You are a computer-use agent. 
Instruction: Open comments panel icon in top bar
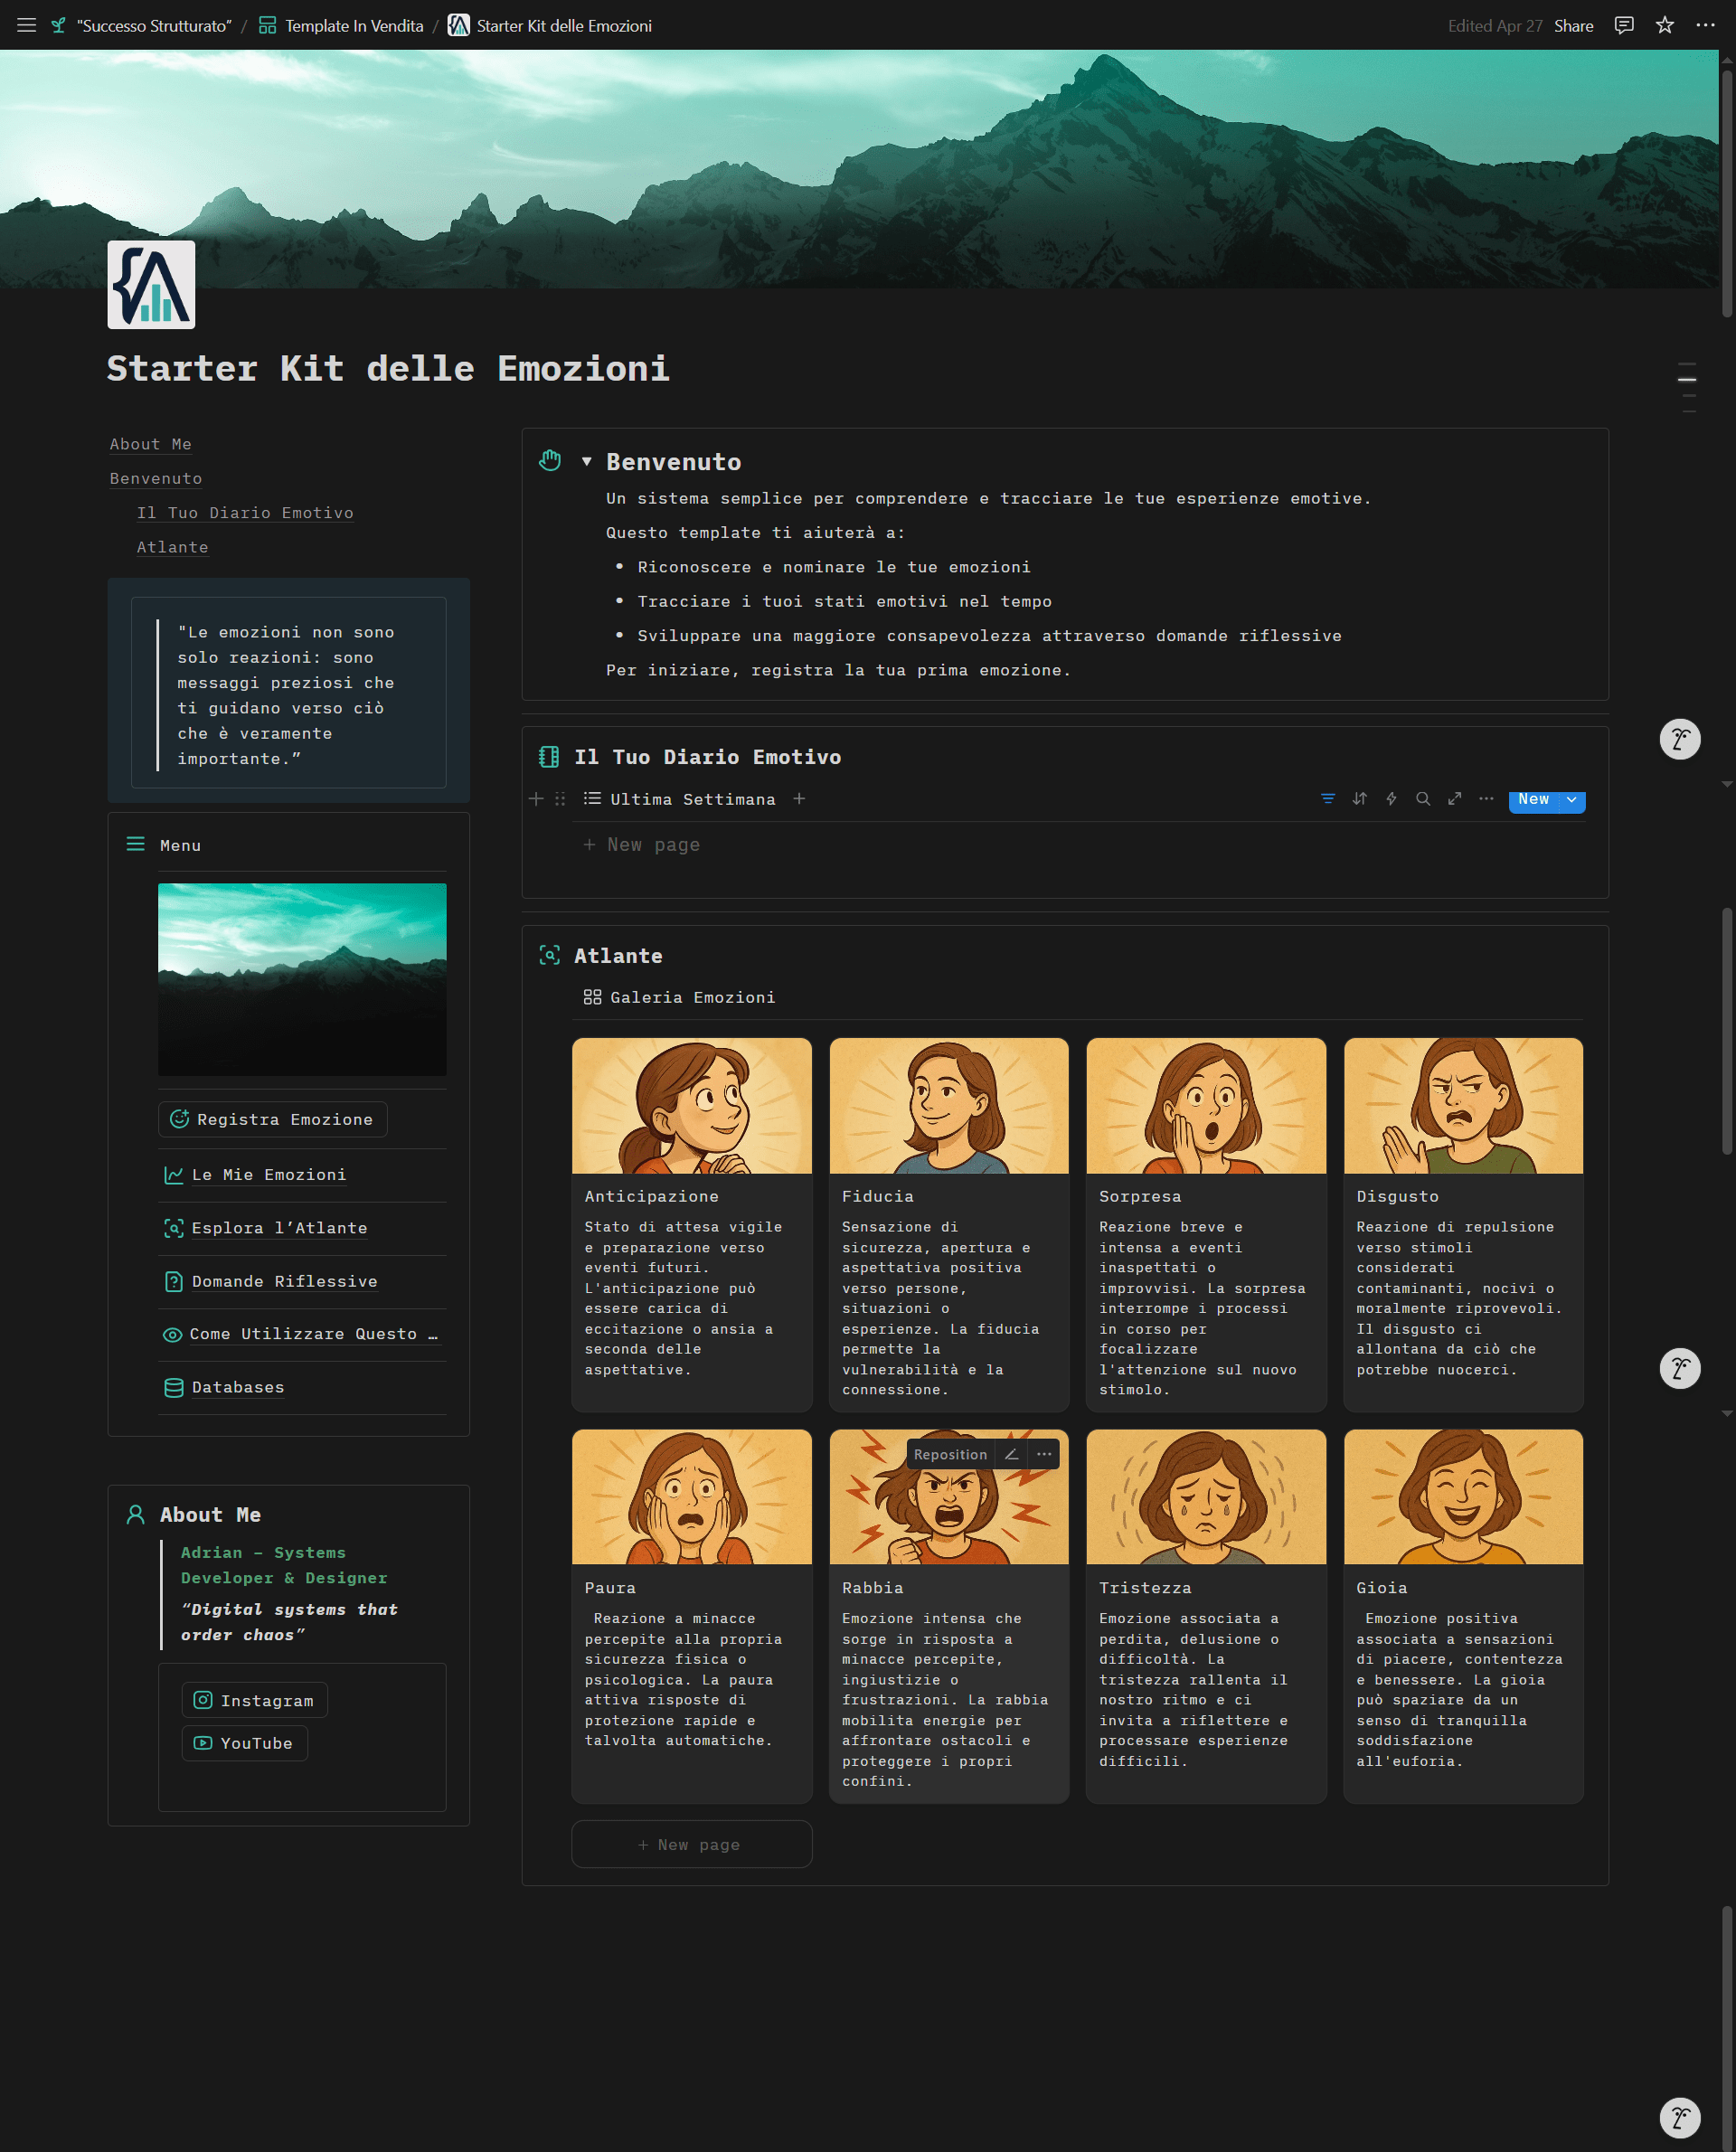1624,25
